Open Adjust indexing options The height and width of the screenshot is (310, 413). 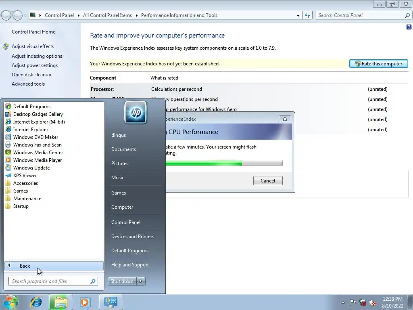pyautogui.click(x=37, y=56)
